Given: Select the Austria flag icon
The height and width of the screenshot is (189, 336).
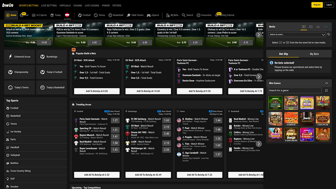Looking at the screenshot, I should click(x=67, y=15).
